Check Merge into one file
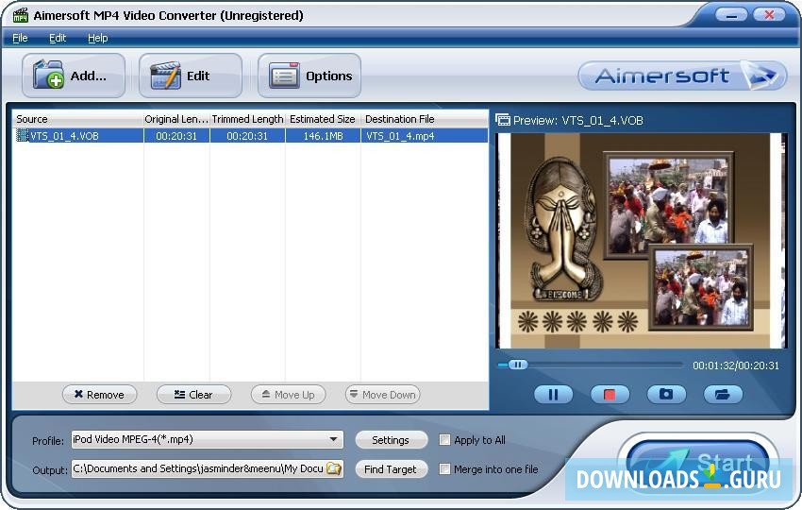Viewport: 802px width, 510px height. [445, 469]
